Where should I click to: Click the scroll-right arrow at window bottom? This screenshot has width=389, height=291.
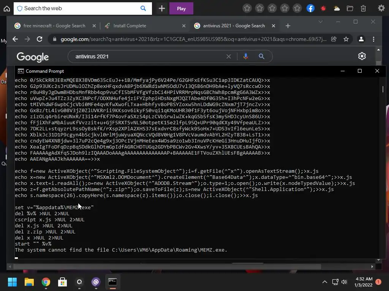[x=372, y=266]
